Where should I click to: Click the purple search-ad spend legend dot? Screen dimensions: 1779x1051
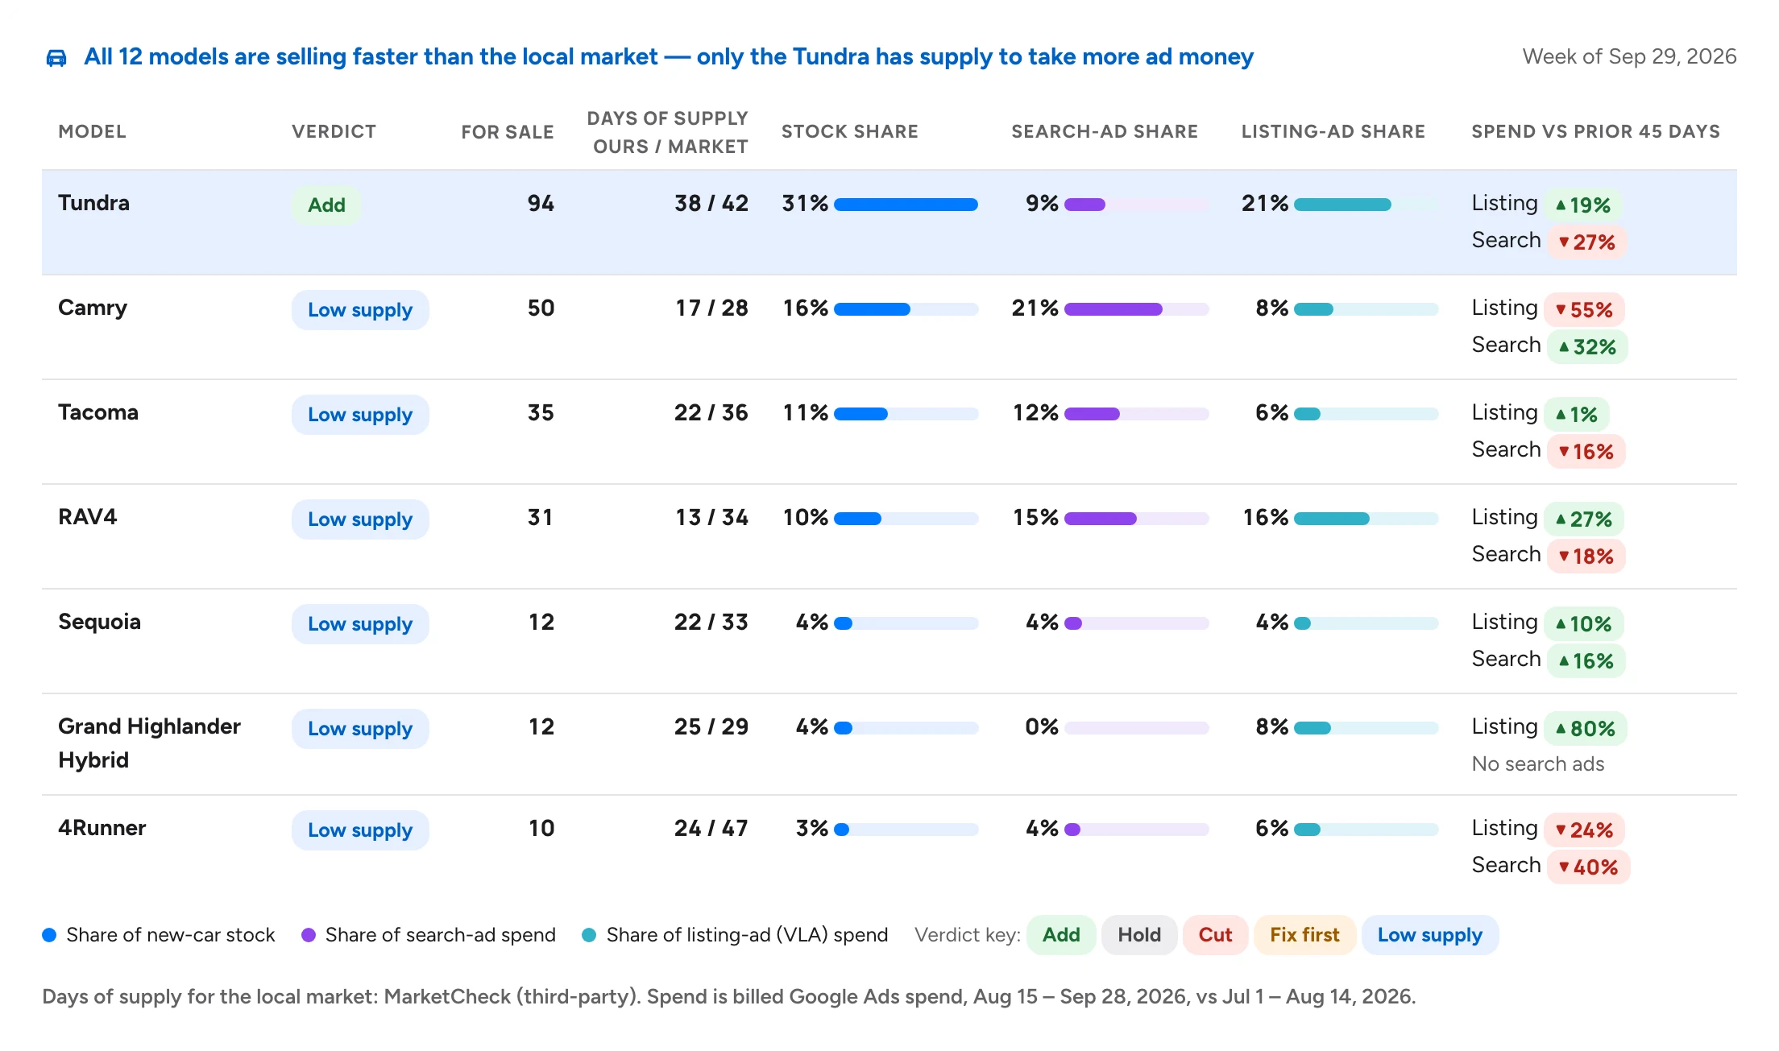pyautogui.click(x=309, y=935)
